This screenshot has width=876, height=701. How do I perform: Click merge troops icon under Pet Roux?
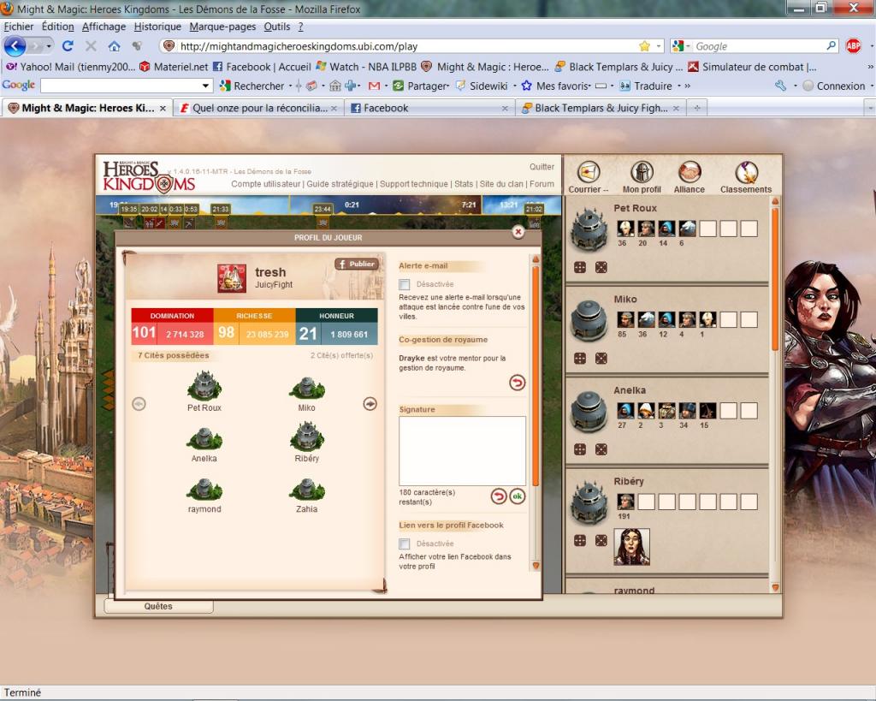click(x=580, y=267)
